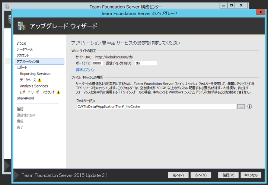The image size is (268, 185).
Task: Click the info icon beside the folder field
Action: click(x=249, y=106)
